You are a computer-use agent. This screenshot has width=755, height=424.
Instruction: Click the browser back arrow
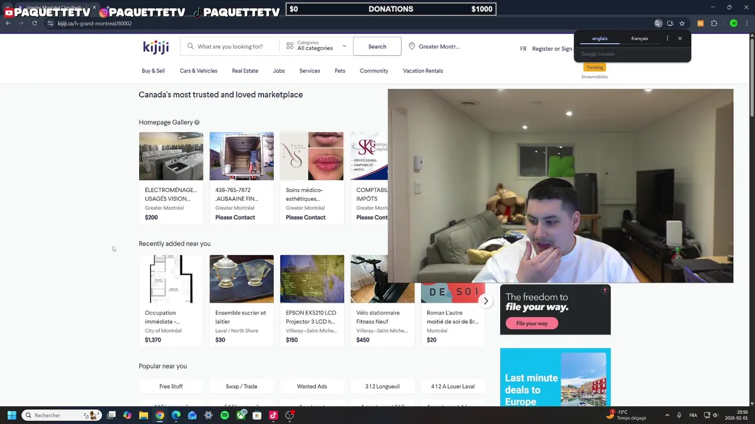coord(8,24)
